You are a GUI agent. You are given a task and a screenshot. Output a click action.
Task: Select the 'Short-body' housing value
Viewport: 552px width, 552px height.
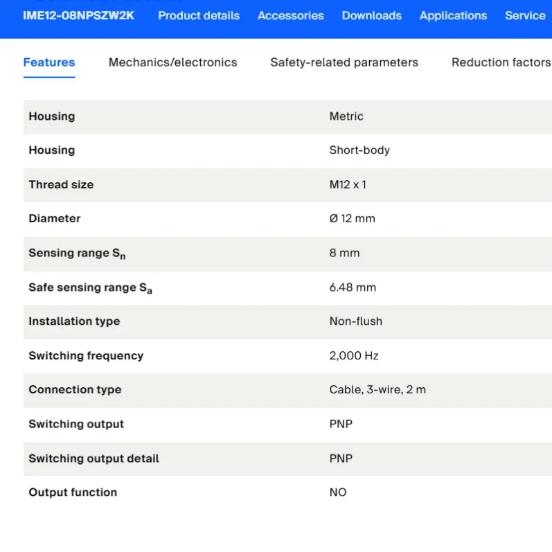tap(359, 150)
